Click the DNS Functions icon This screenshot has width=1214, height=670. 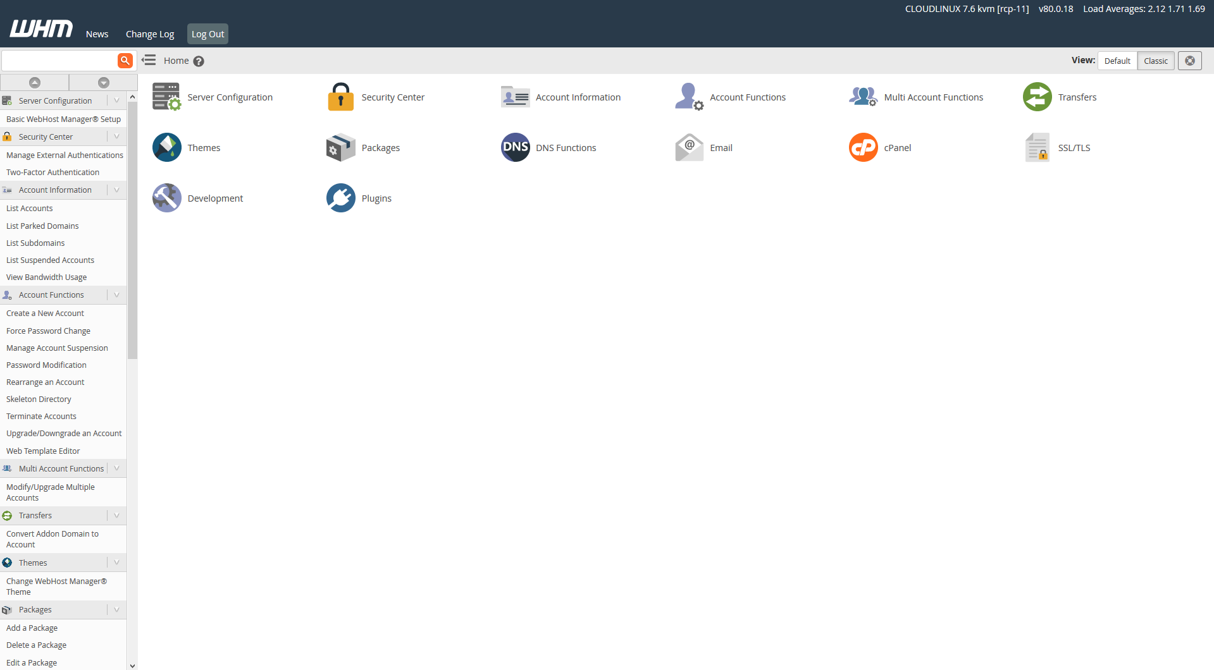(515, 147)
